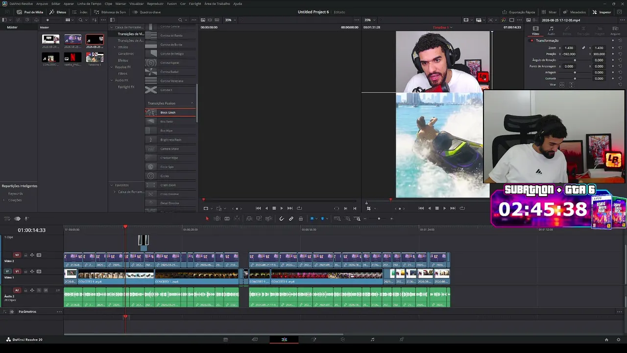Search the media pool with magnifier
Viewport: 627px width, 353px height.
click(80, 20)
